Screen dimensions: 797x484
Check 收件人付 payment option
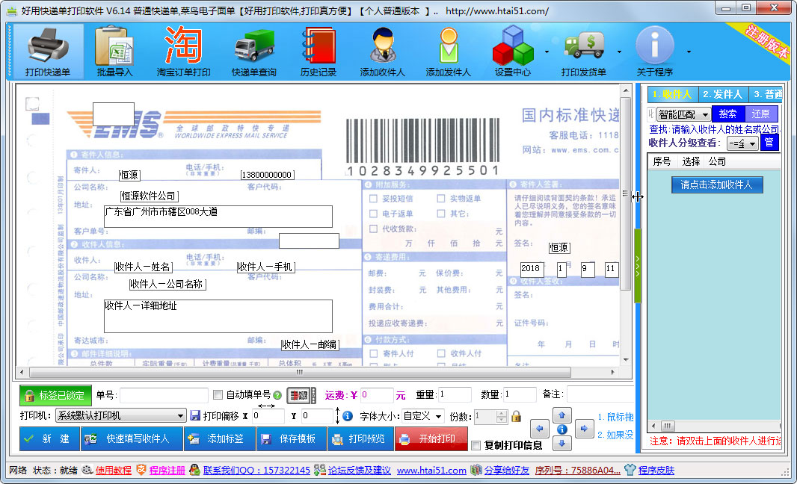(440, 353)
